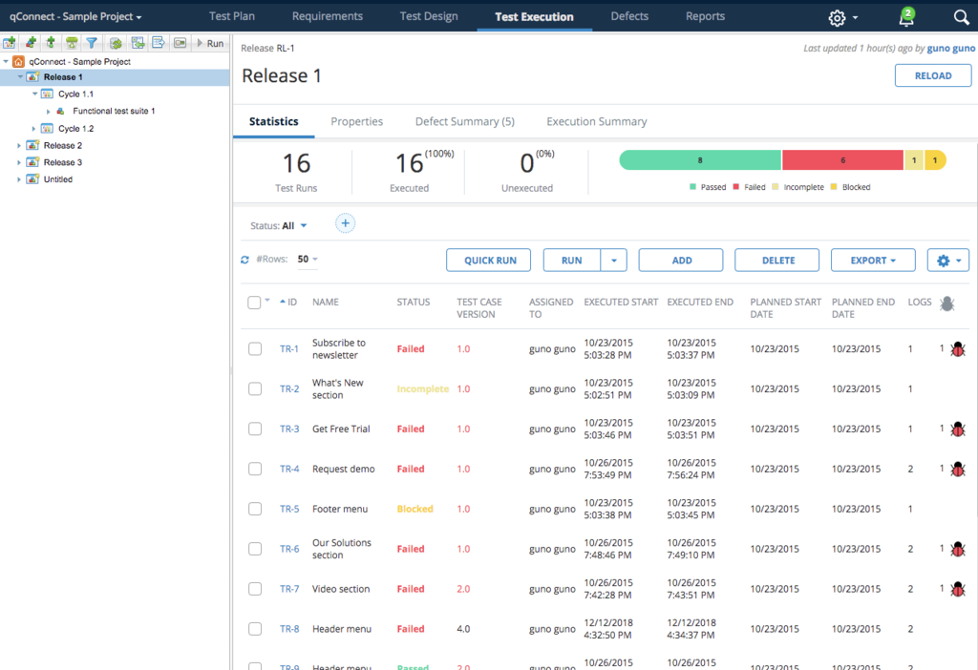The width and height of the screenshot is (978, 670).
Task: Click the yellow Blocked segment of status bar
Action: [935, 160]
